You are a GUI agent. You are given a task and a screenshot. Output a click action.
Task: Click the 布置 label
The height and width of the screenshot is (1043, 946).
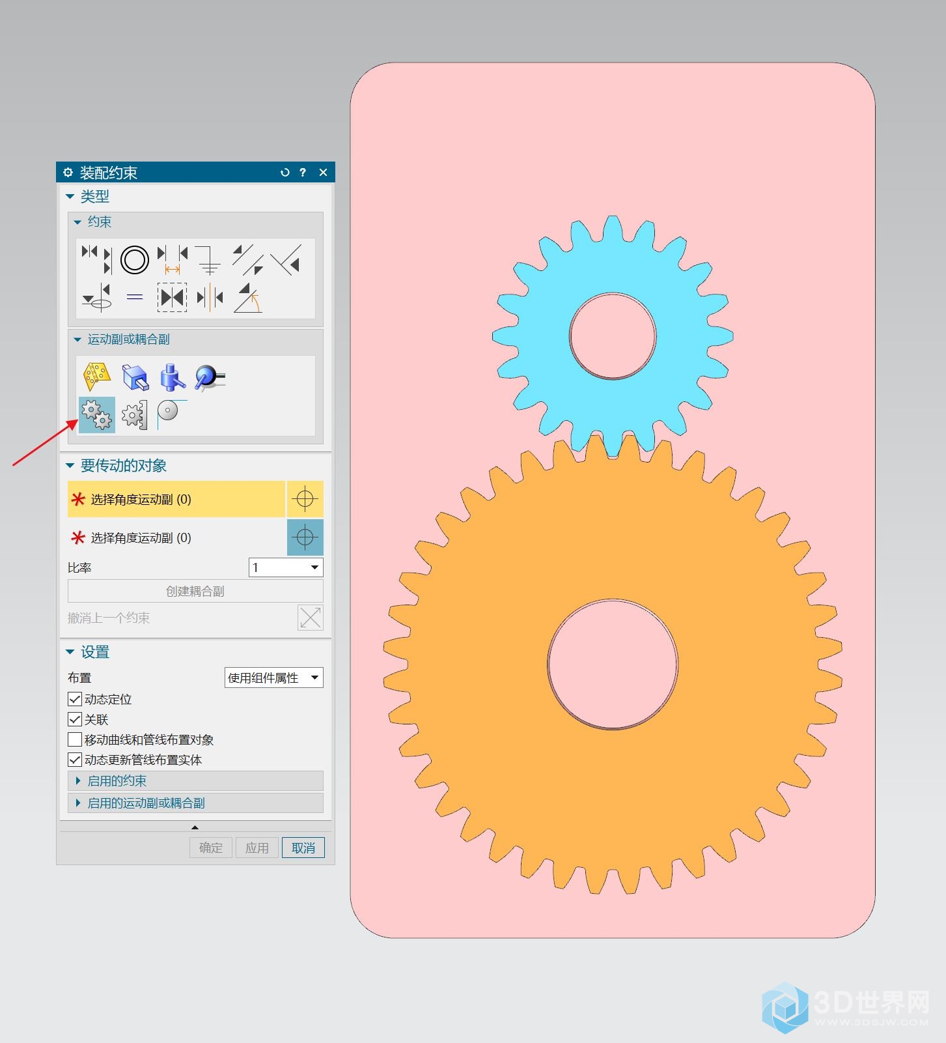(x=79, y=678)
